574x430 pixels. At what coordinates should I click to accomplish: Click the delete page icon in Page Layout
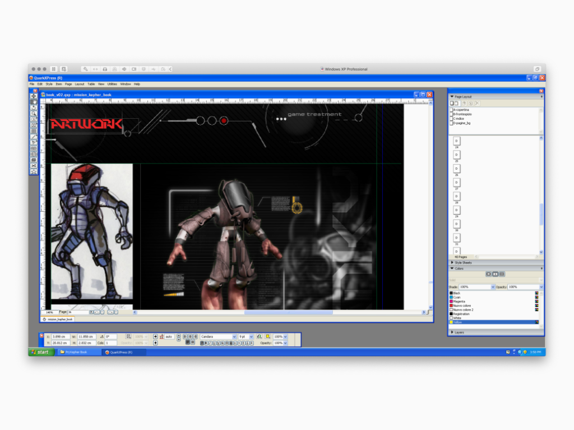point(477,103)
